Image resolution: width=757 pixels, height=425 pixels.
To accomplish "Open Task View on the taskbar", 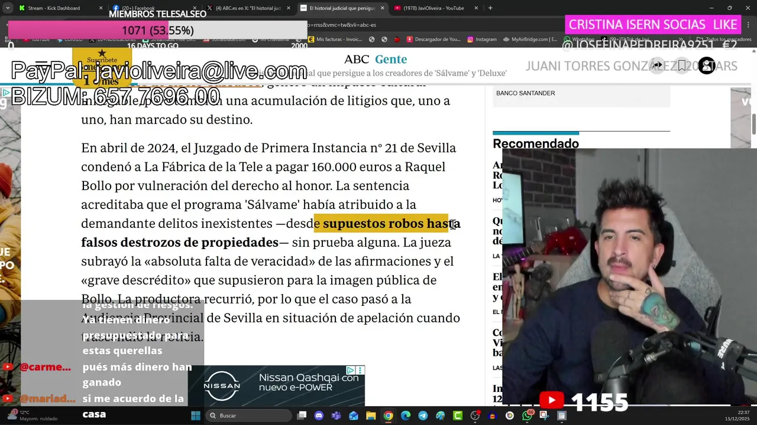I will point(302,416).
